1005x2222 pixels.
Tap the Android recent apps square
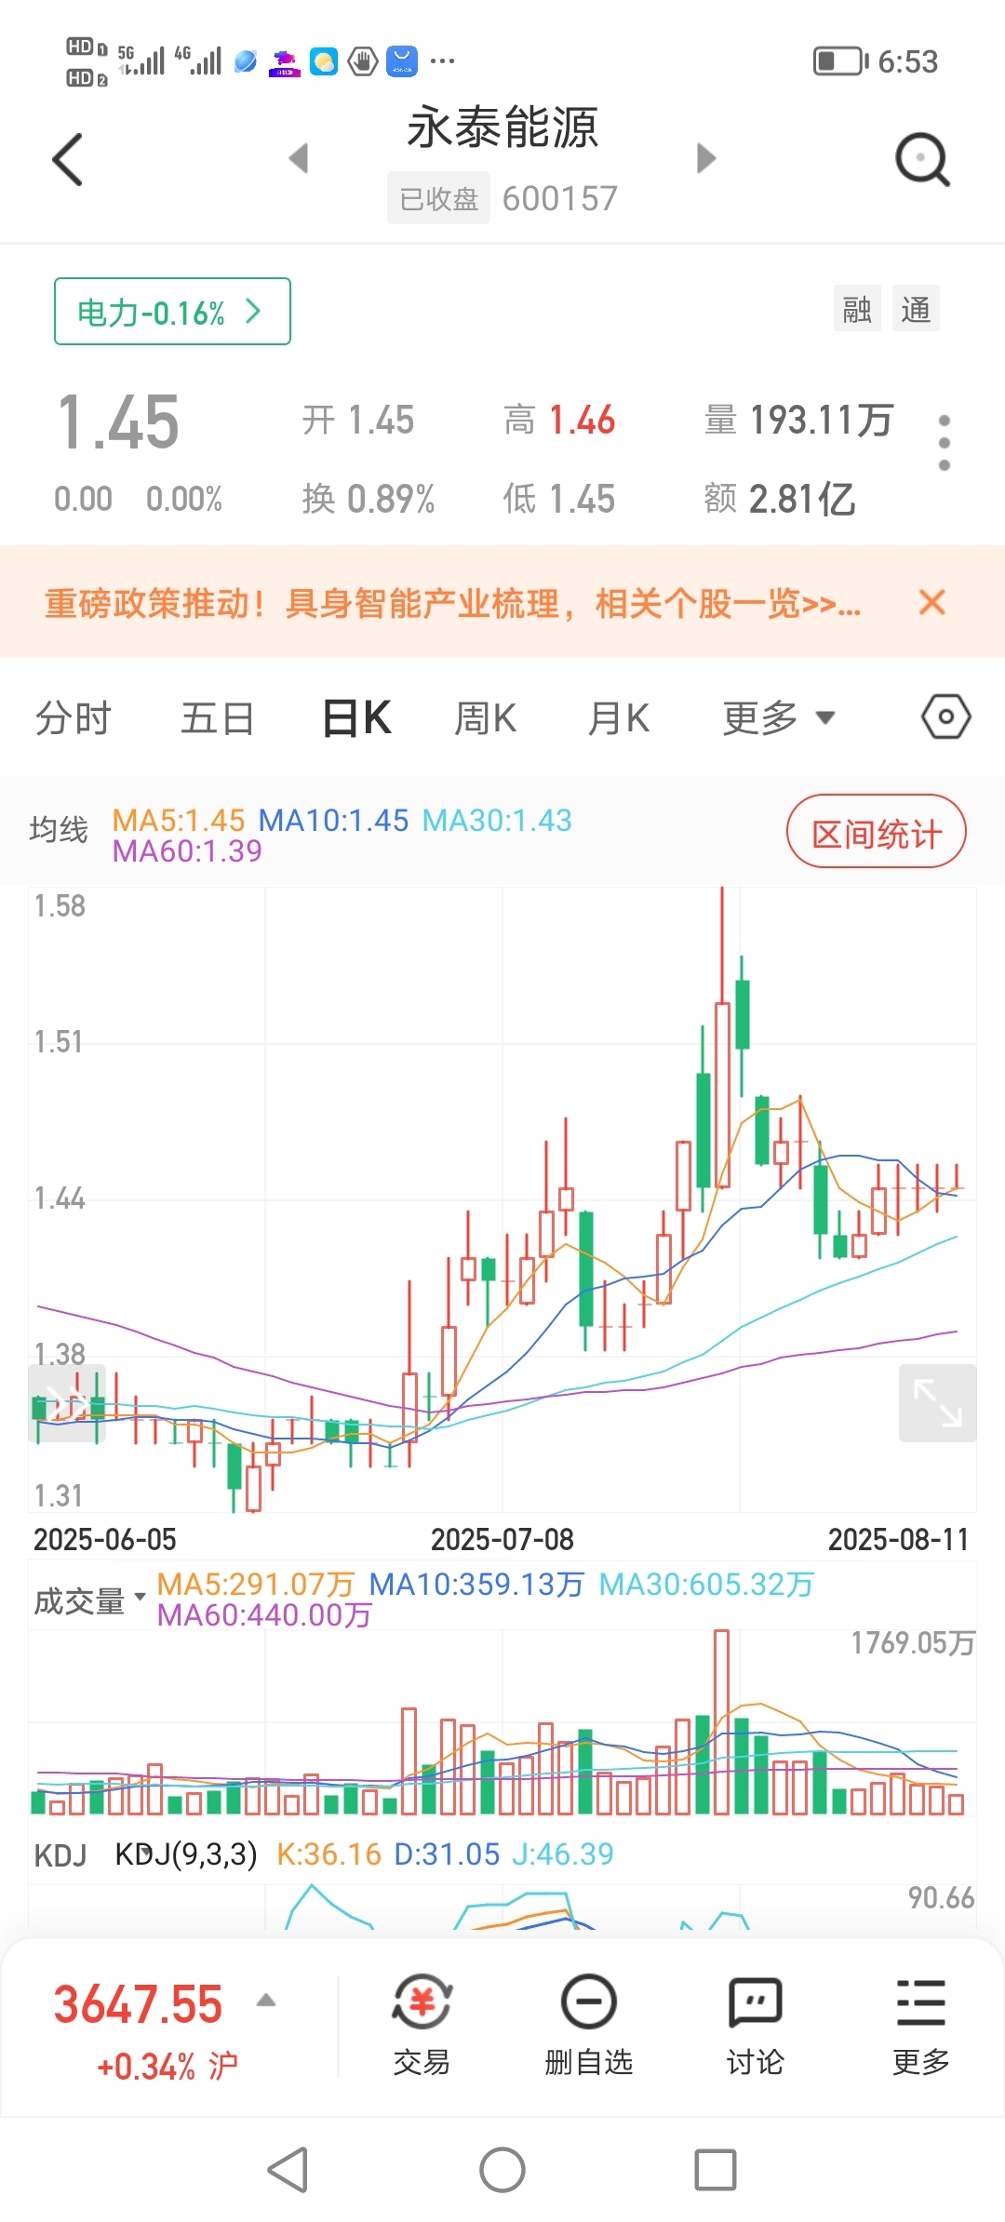click(716, 2170)
